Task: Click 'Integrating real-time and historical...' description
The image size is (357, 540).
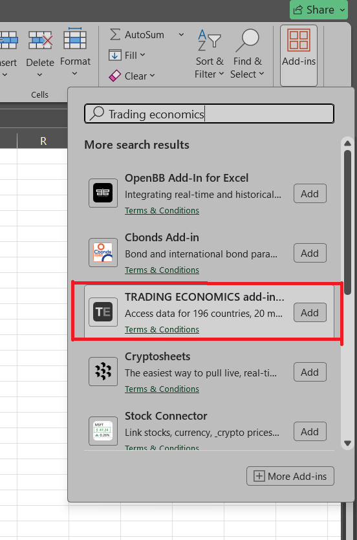Action: pos(203,195)
